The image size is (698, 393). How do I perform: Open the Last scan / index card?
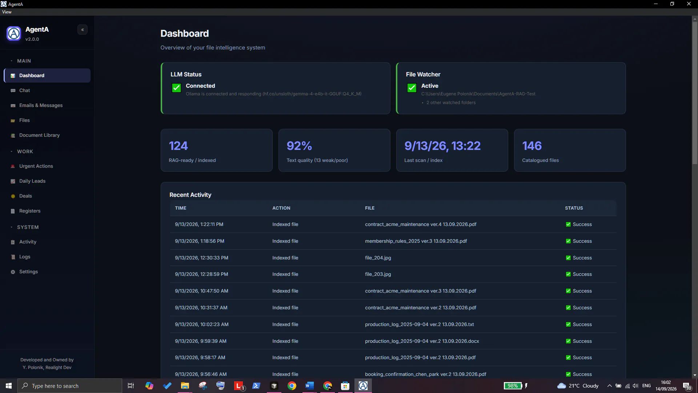tap(452, 150)
